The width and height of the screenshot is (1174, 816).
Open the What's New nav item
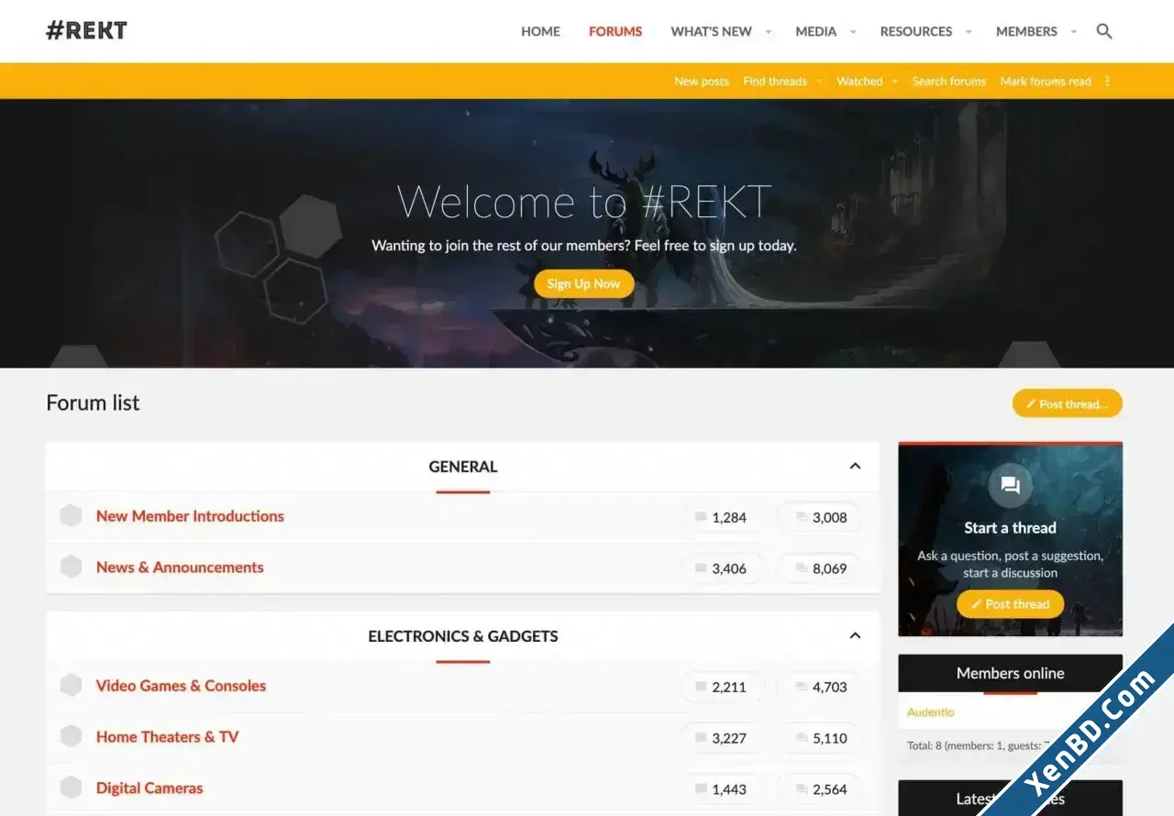(711, 31)
